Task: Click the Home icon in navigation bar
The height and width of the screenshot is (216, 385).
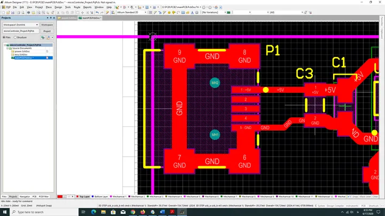Action: pyautogui.click(x=216, y=7)
